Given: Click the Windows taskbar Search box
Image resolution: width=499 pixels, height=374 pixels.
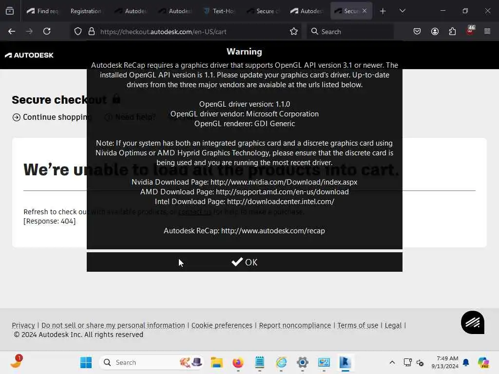Looking at the screenshot, I should (x=152, y=362).
